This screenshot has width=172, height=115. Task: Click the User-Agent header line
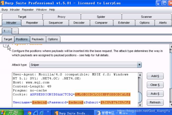tap(71, 76)
